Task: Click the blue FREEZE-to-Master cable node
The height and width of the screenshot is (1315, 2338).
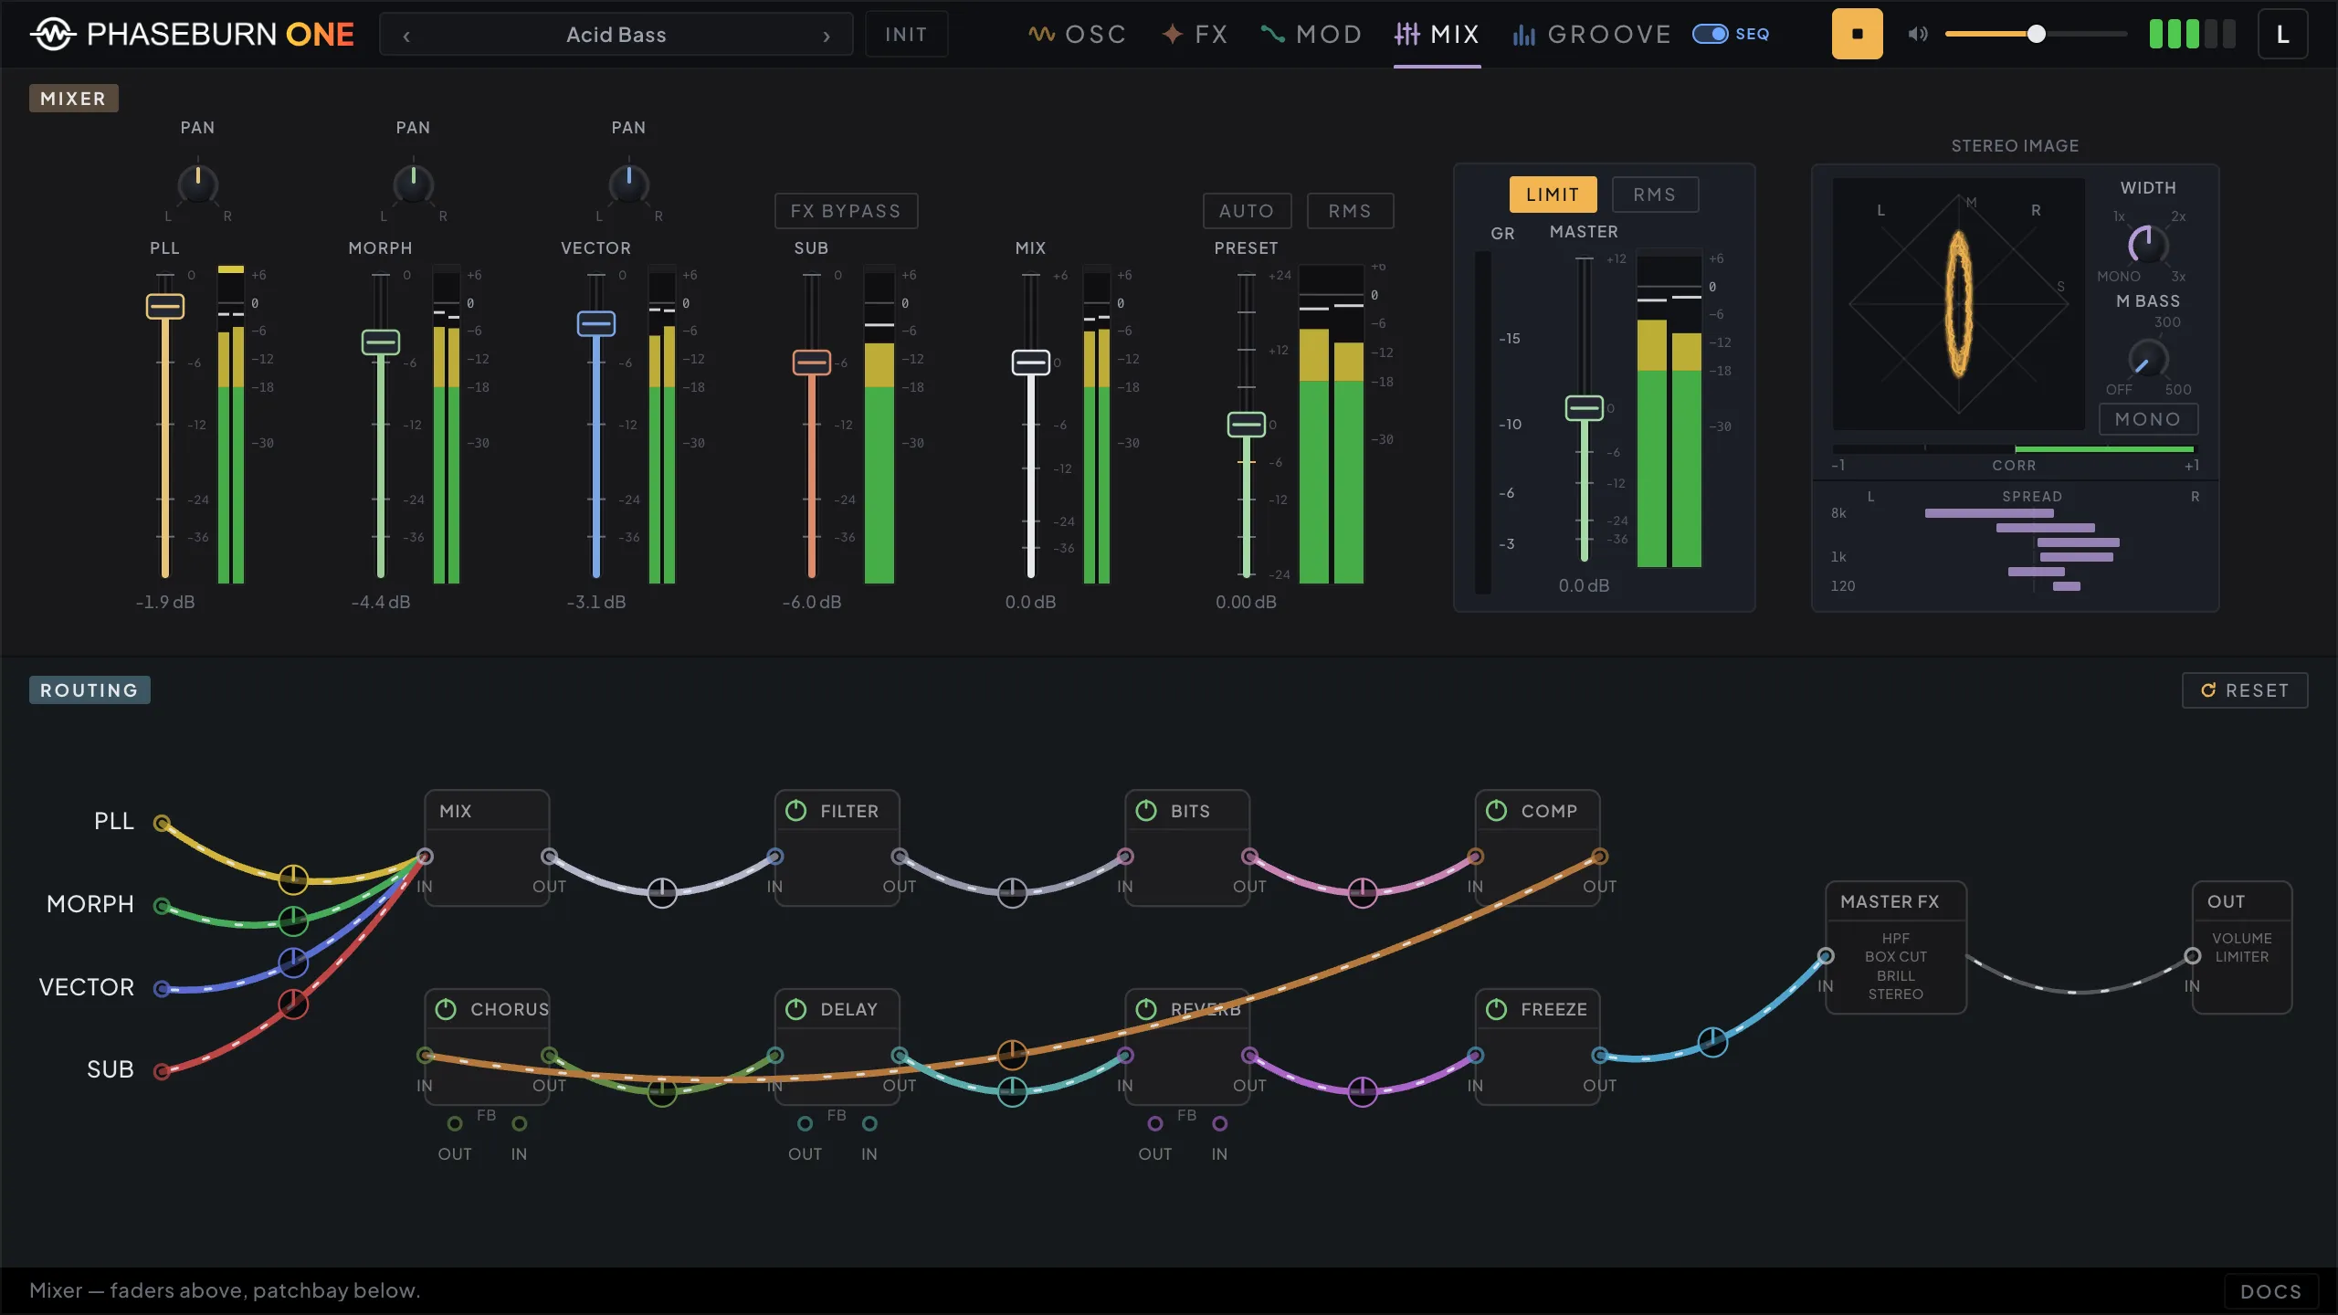Action: (1712, 1041)
